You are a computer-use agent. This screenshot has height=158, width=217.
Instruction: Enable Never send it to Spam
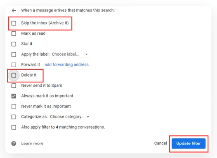[x=14, y=86]
